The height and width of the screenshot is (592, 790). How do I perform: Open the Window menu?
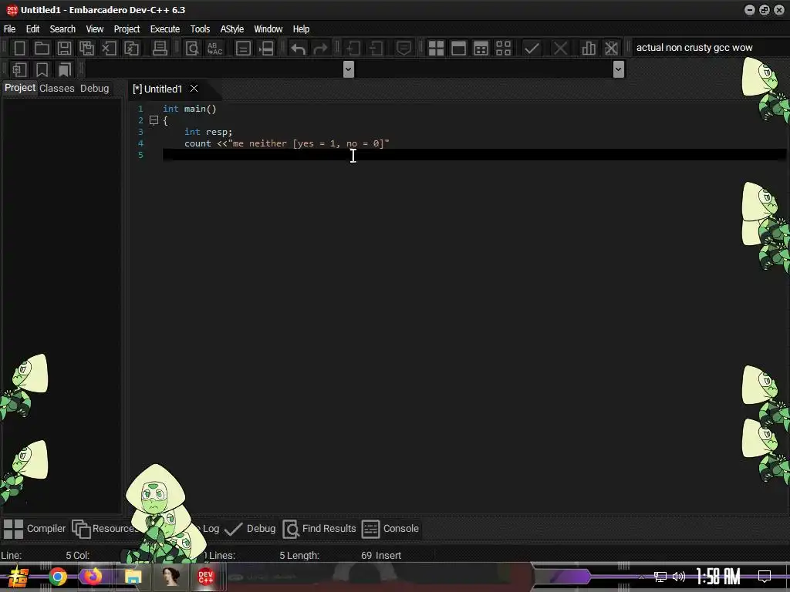(x=268, y=29)
